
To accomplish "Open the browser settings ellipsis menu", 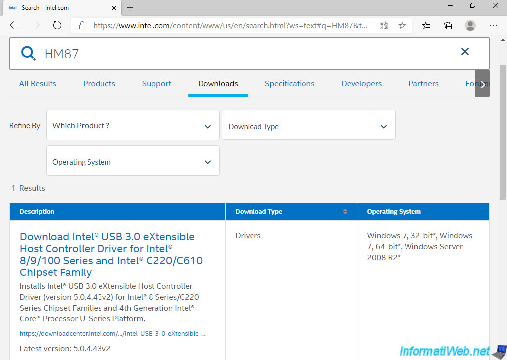I will [x=493, y=25].
